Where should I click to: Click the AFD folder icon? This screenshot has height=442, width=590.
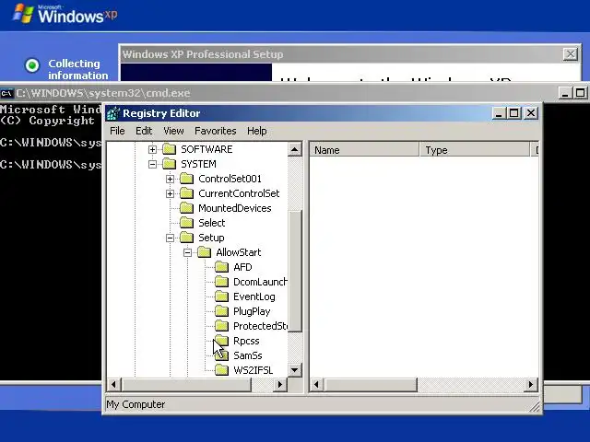pyautogui.click(x=221, y=267)
